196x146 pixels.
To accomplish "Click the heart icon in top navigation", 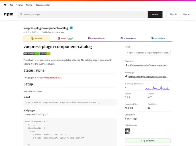I will pyautogui.click(x=5, y=5).
